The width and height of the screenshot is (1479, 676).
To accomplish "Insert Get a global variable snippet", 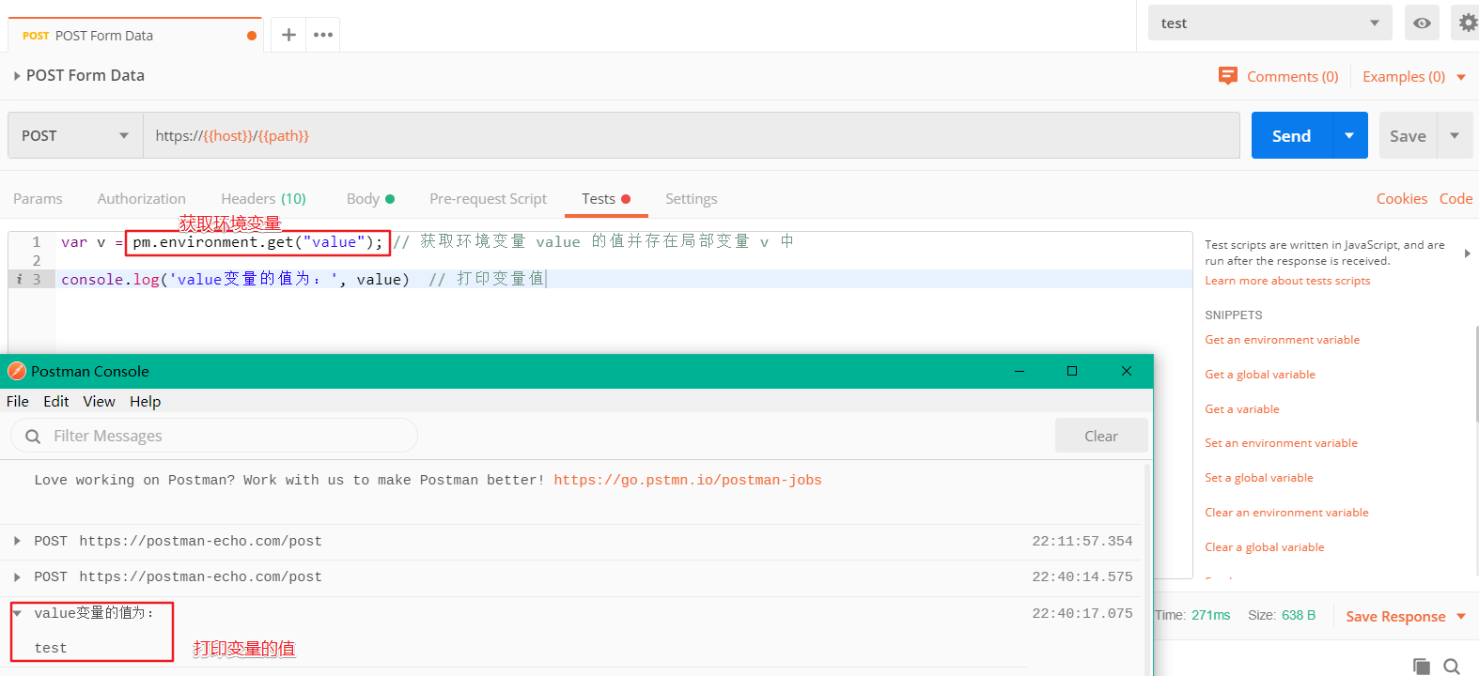I will click(1260, 375).
